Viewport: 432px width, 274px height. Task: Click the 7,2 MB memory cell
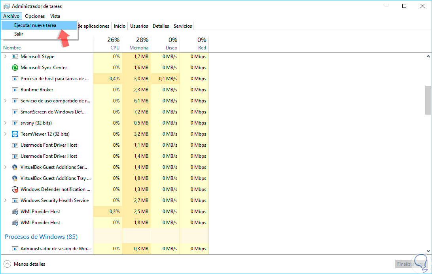click(136, 112)
